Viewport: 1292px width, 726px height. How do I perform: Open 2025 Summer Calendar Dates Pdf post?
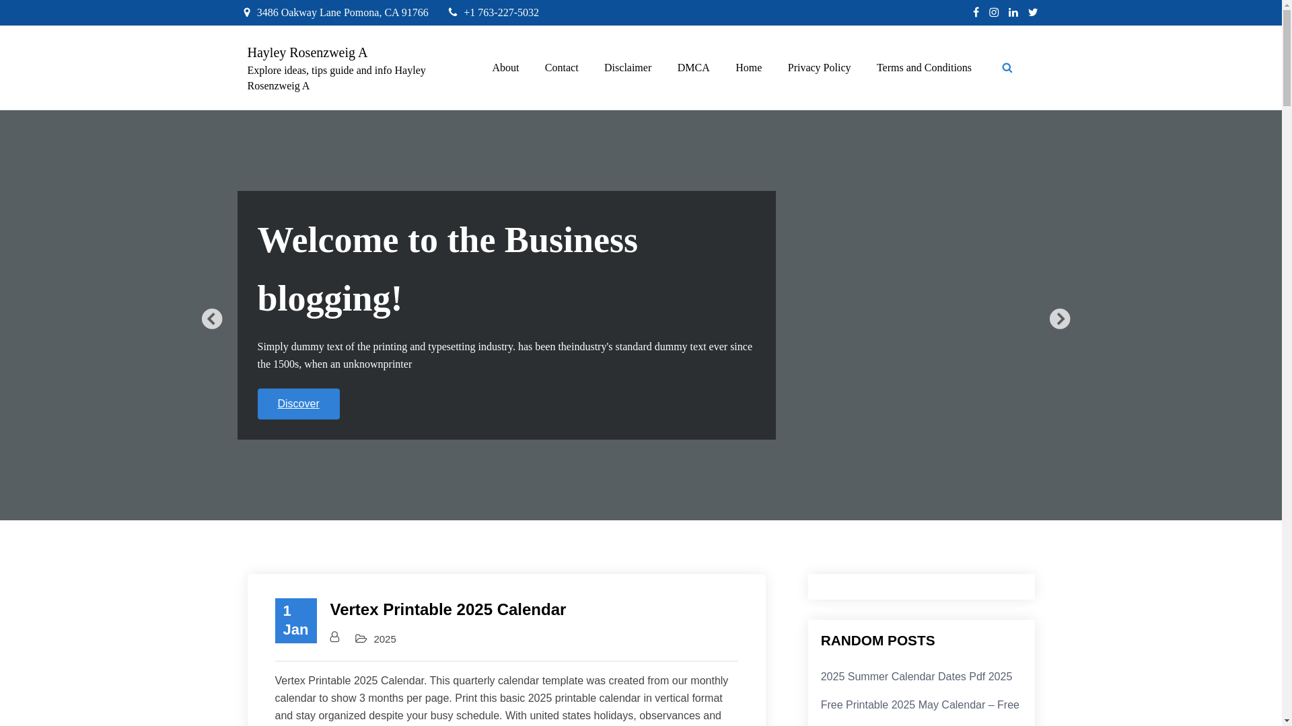[917, 677]
